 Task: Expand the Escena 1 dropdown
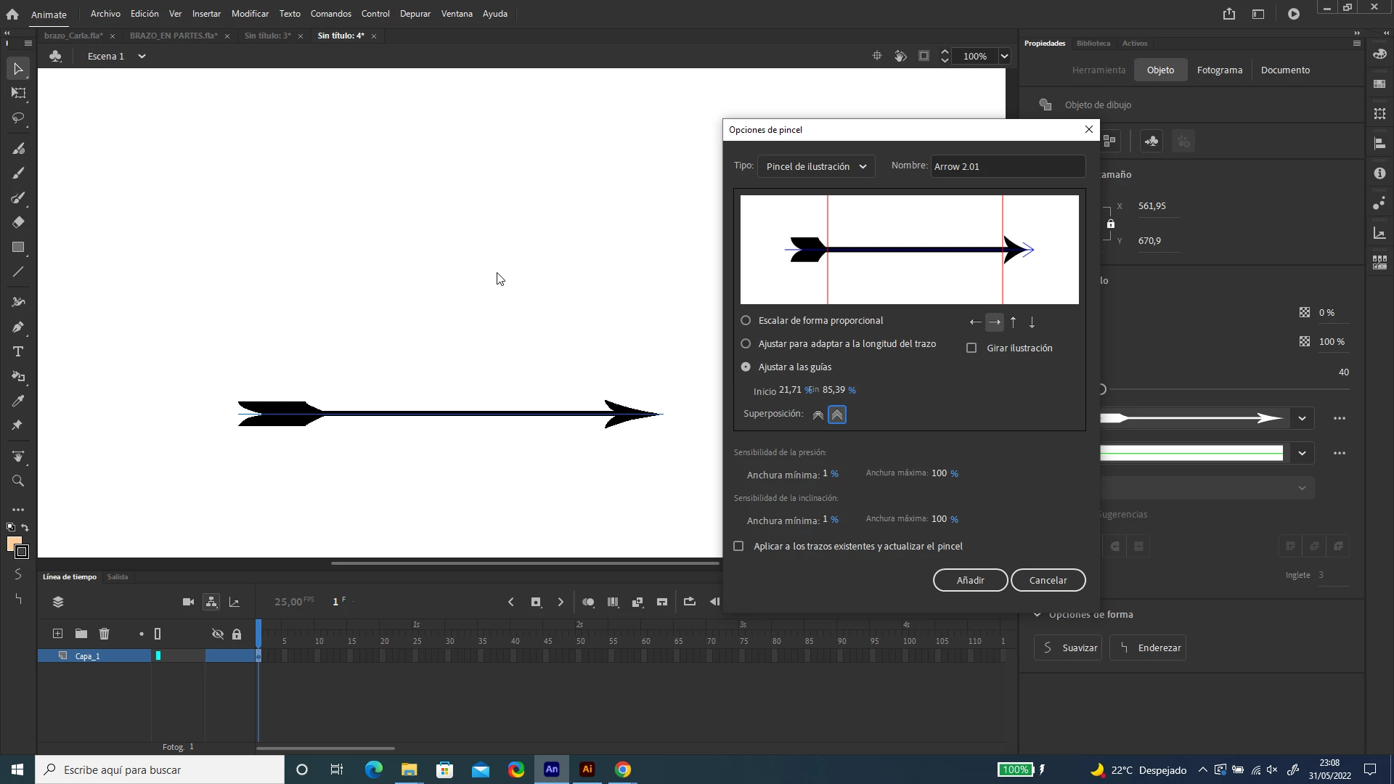pyautogui.click(x=142, y=56)
